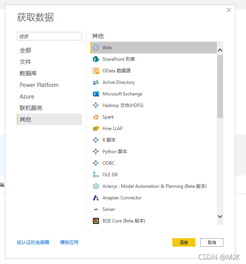
Task: Close the 获取数据 dialog
Action: coord(229,10)
